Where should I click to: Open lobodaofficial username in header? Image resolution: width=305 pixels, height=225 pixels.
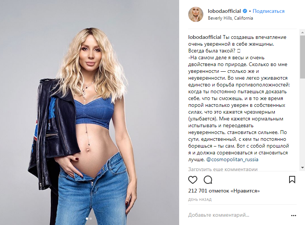coord(224,11)
